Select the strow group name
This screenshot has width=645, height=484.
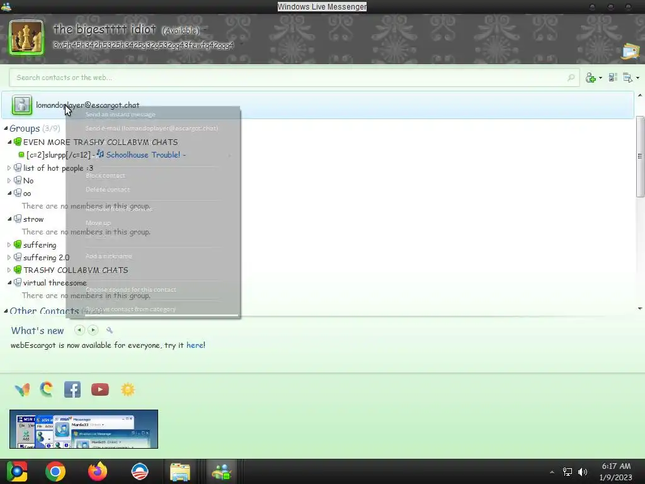pos(33,219)
